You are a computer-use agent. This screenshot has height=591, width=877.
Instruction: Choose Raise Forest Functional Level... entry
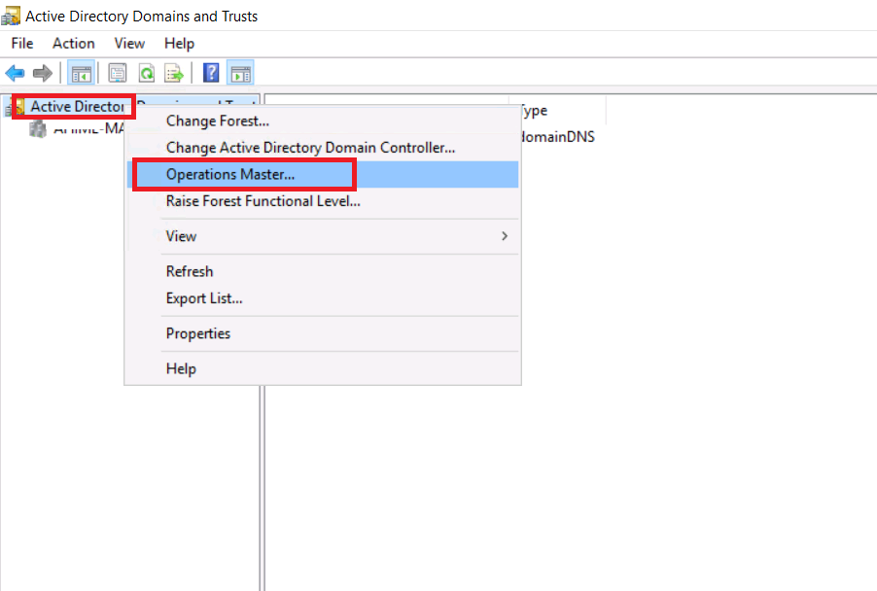click(x=323, y=201)
